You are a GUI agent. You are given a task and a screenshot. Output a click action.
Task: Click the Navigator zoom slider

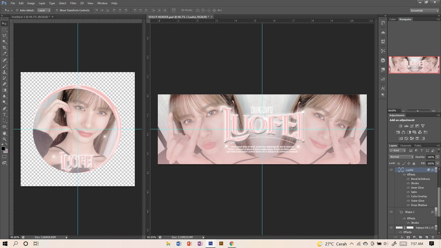[418, 111]
